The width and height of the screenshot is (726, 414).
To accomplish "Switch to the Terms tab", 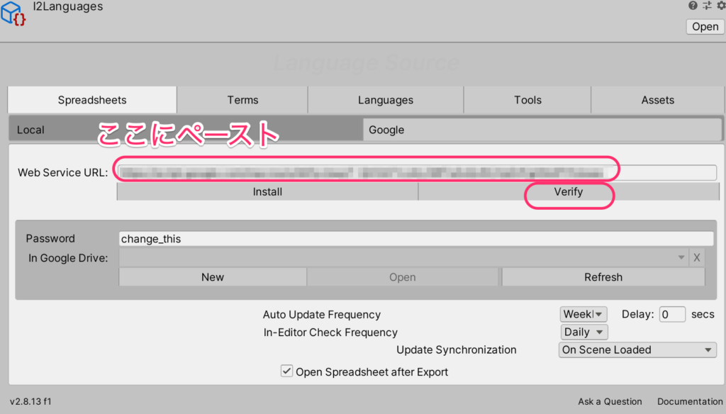I will pyautogui.click(x=242, y=100).
